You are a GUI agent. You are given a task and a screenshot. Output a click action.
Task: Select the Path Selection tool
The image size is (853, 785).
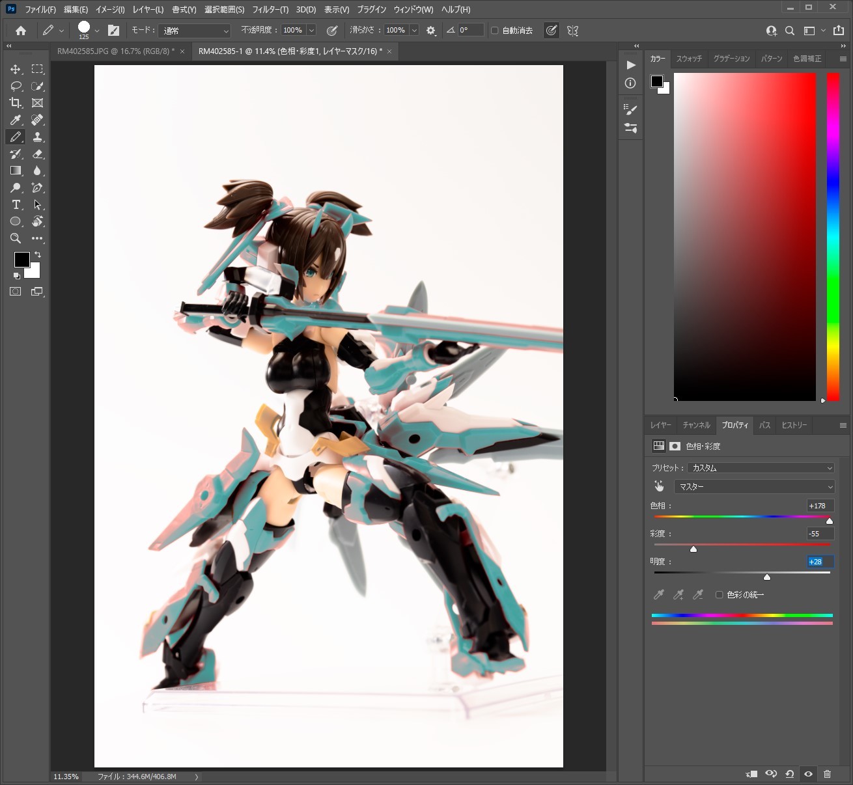click(38, 204)
